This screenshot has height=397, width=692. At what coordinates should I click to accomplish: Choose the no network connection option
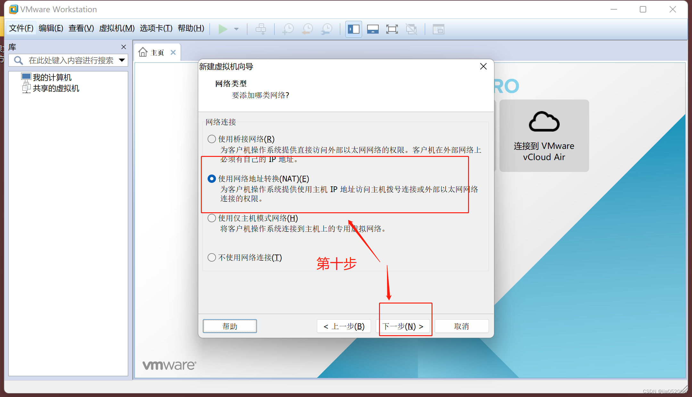pos(212,257)
